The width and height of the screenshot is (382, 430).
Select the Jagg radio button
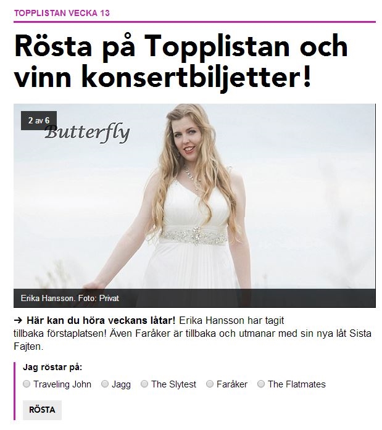coord(105,384)
